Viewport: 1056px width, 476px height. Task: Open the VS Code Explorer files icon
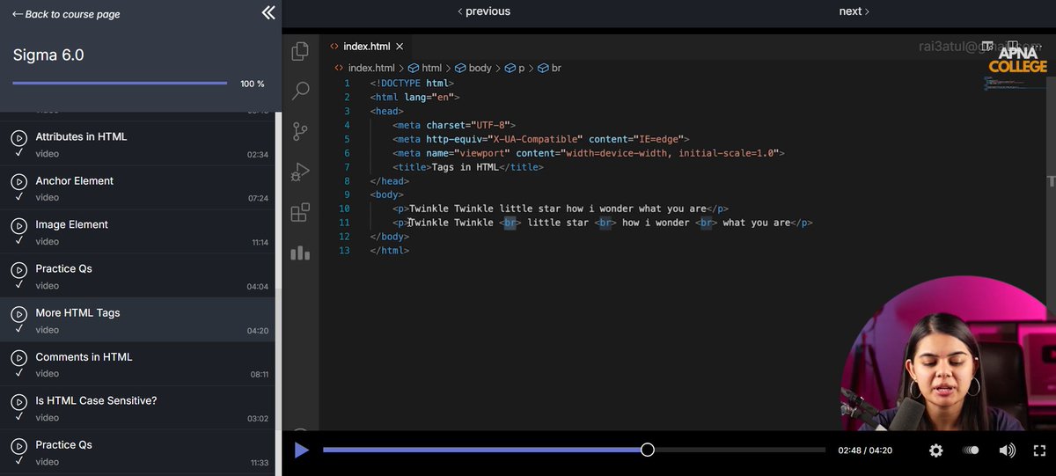point(300,50)
